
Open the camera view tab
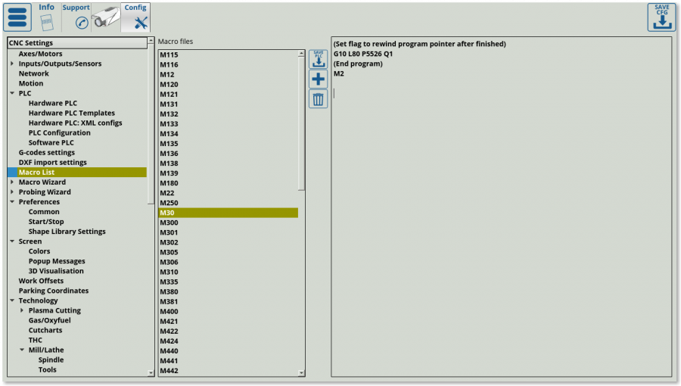[x=106, y=17]
